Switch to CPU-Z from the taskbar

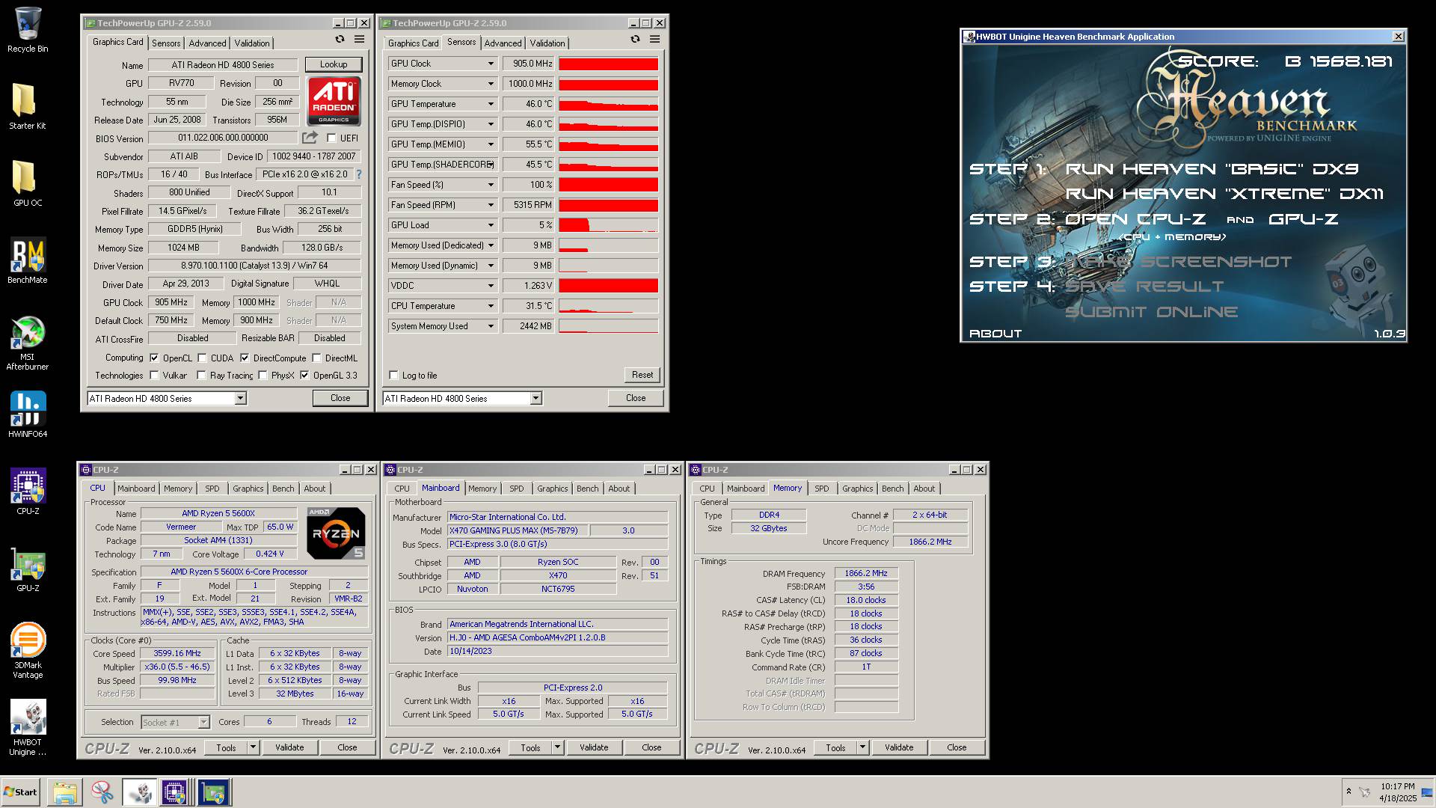tap(175, 792)
